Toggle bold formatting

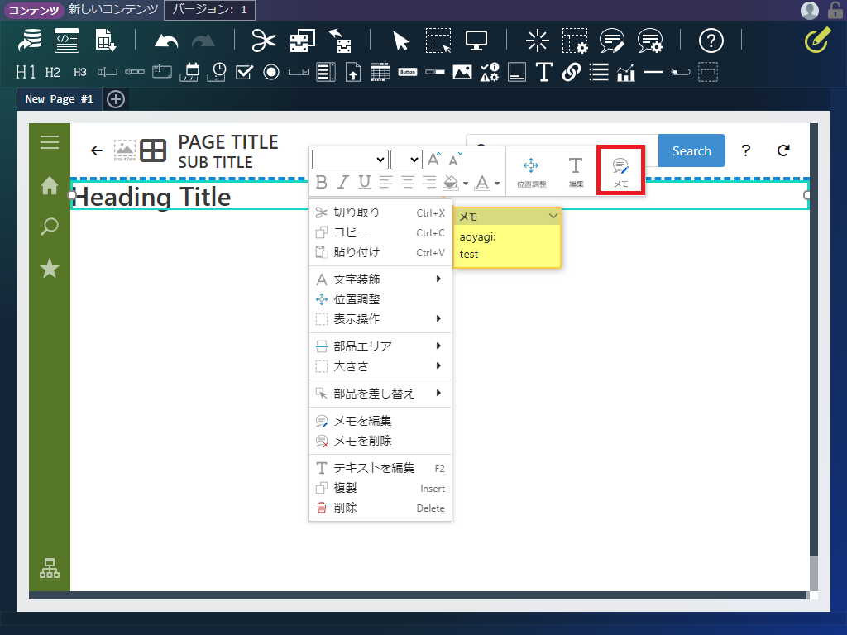pyautogui.click(x=322, y=182)
